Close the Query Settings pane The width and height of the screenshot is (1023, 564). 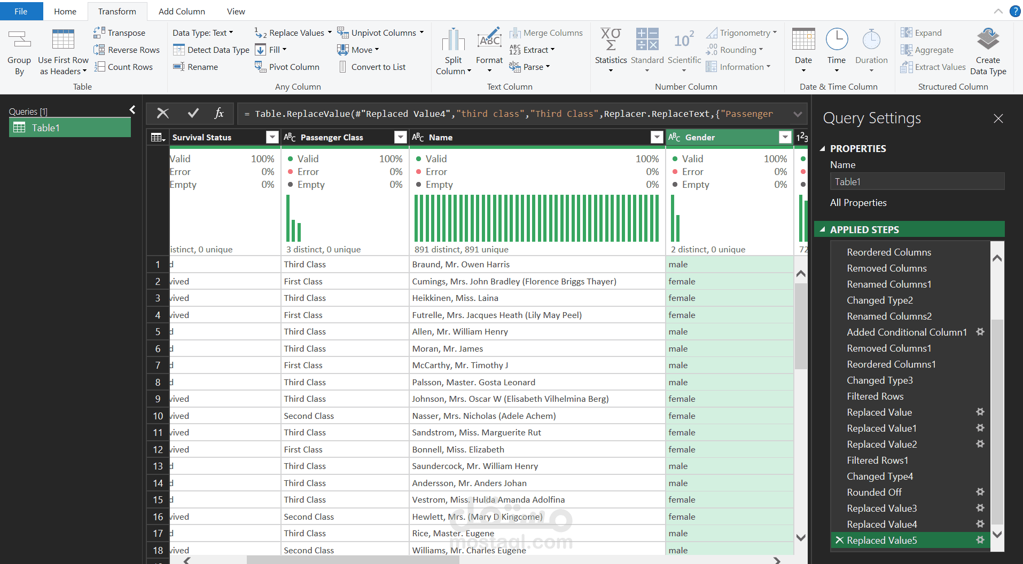[998, 118]
